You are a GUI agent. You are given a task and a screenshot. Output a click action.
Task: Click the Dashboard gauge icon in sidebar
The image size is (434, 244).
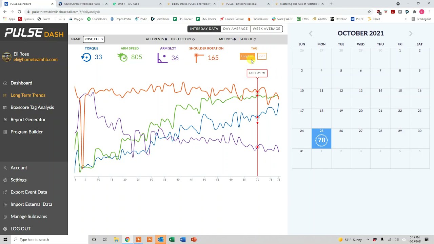tap(5, 83)
